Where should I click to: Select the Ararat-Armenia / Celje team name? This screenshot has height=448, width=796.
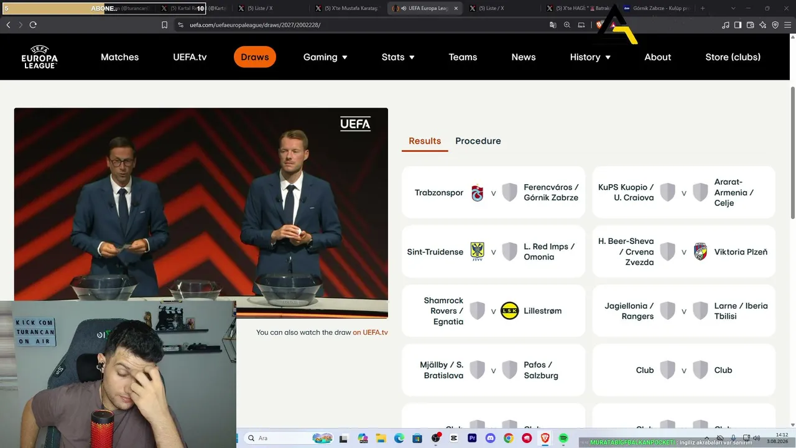point(734,193)
